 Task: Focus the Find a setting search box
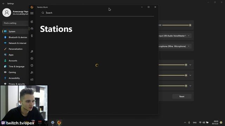pos(15,23)
